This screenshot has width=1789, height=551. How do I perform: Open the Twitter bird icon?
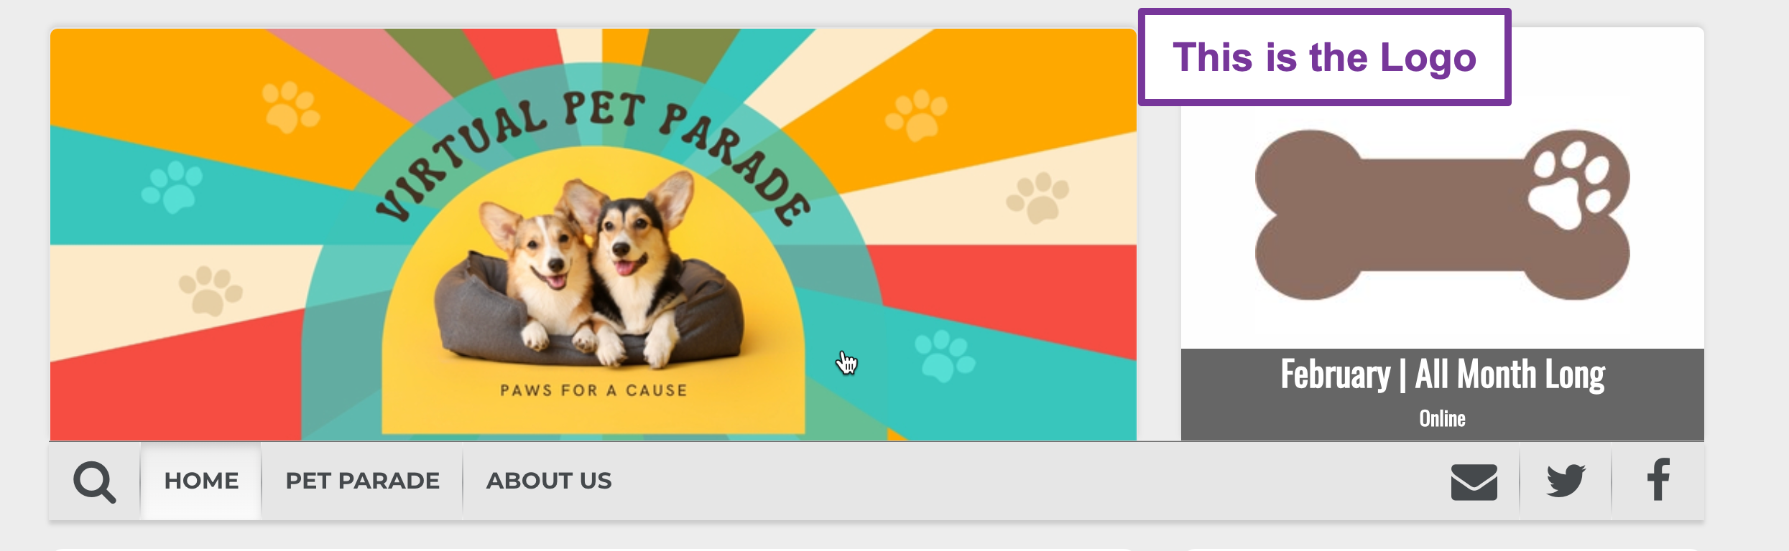tap(1566, 481)
